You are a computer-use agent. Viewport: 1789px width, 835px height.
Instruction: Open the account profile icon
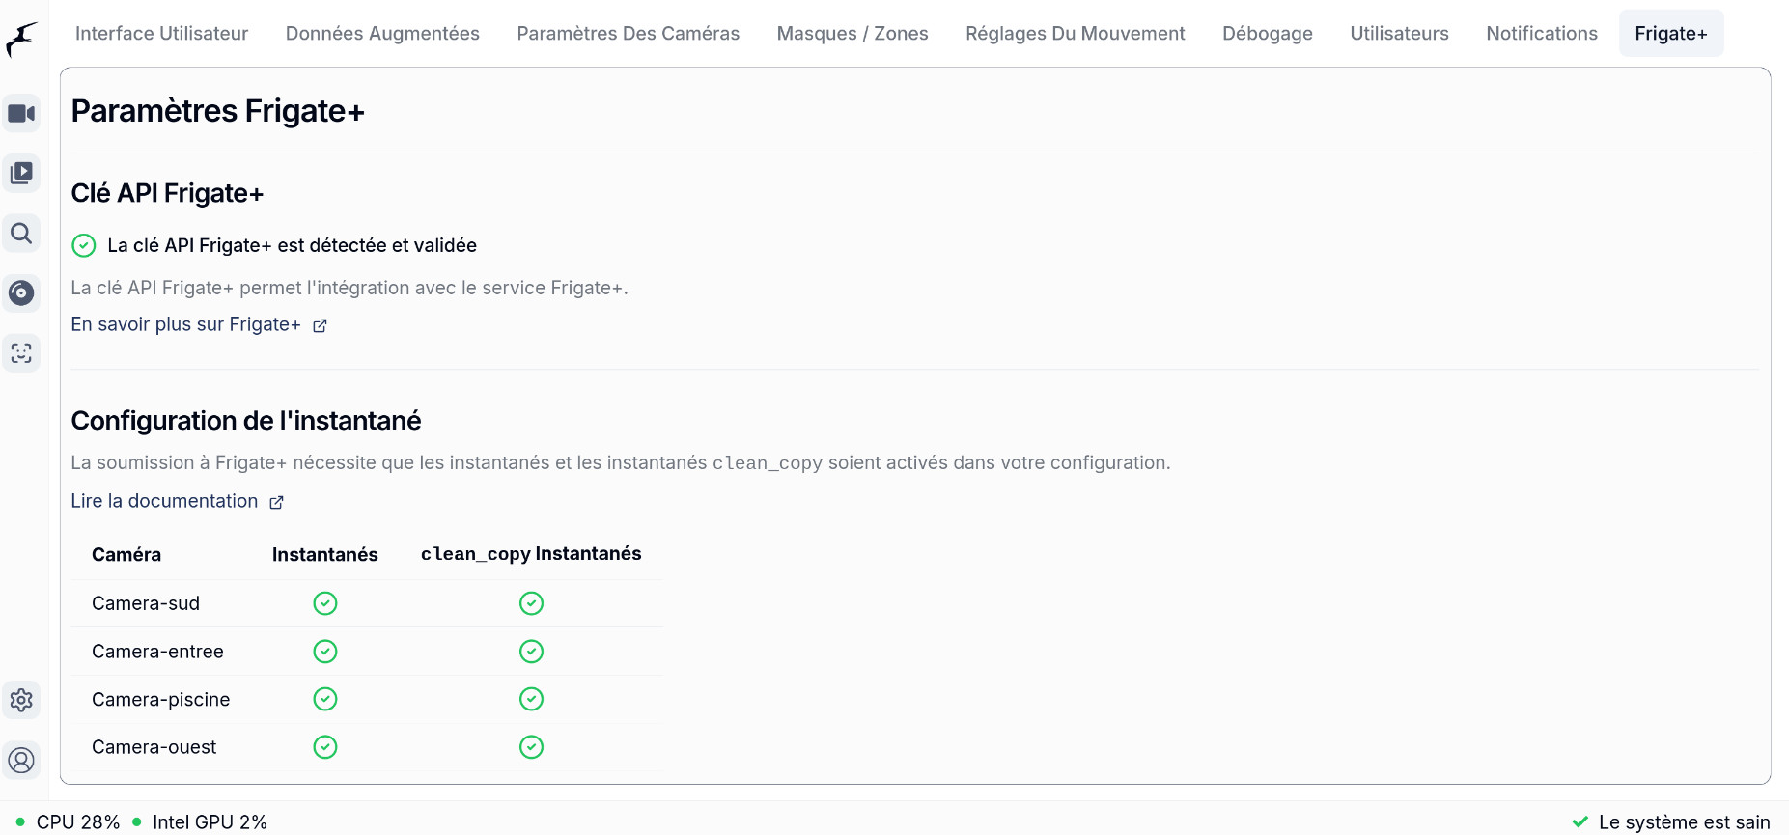21,761
